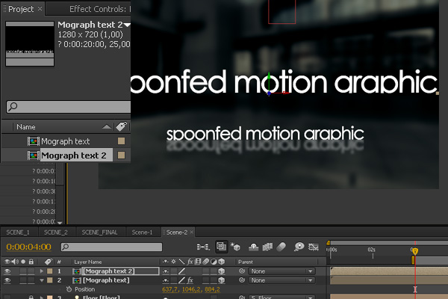Toggle the Live Update button in timeline

pyautogui.click(x=221, y=247)
